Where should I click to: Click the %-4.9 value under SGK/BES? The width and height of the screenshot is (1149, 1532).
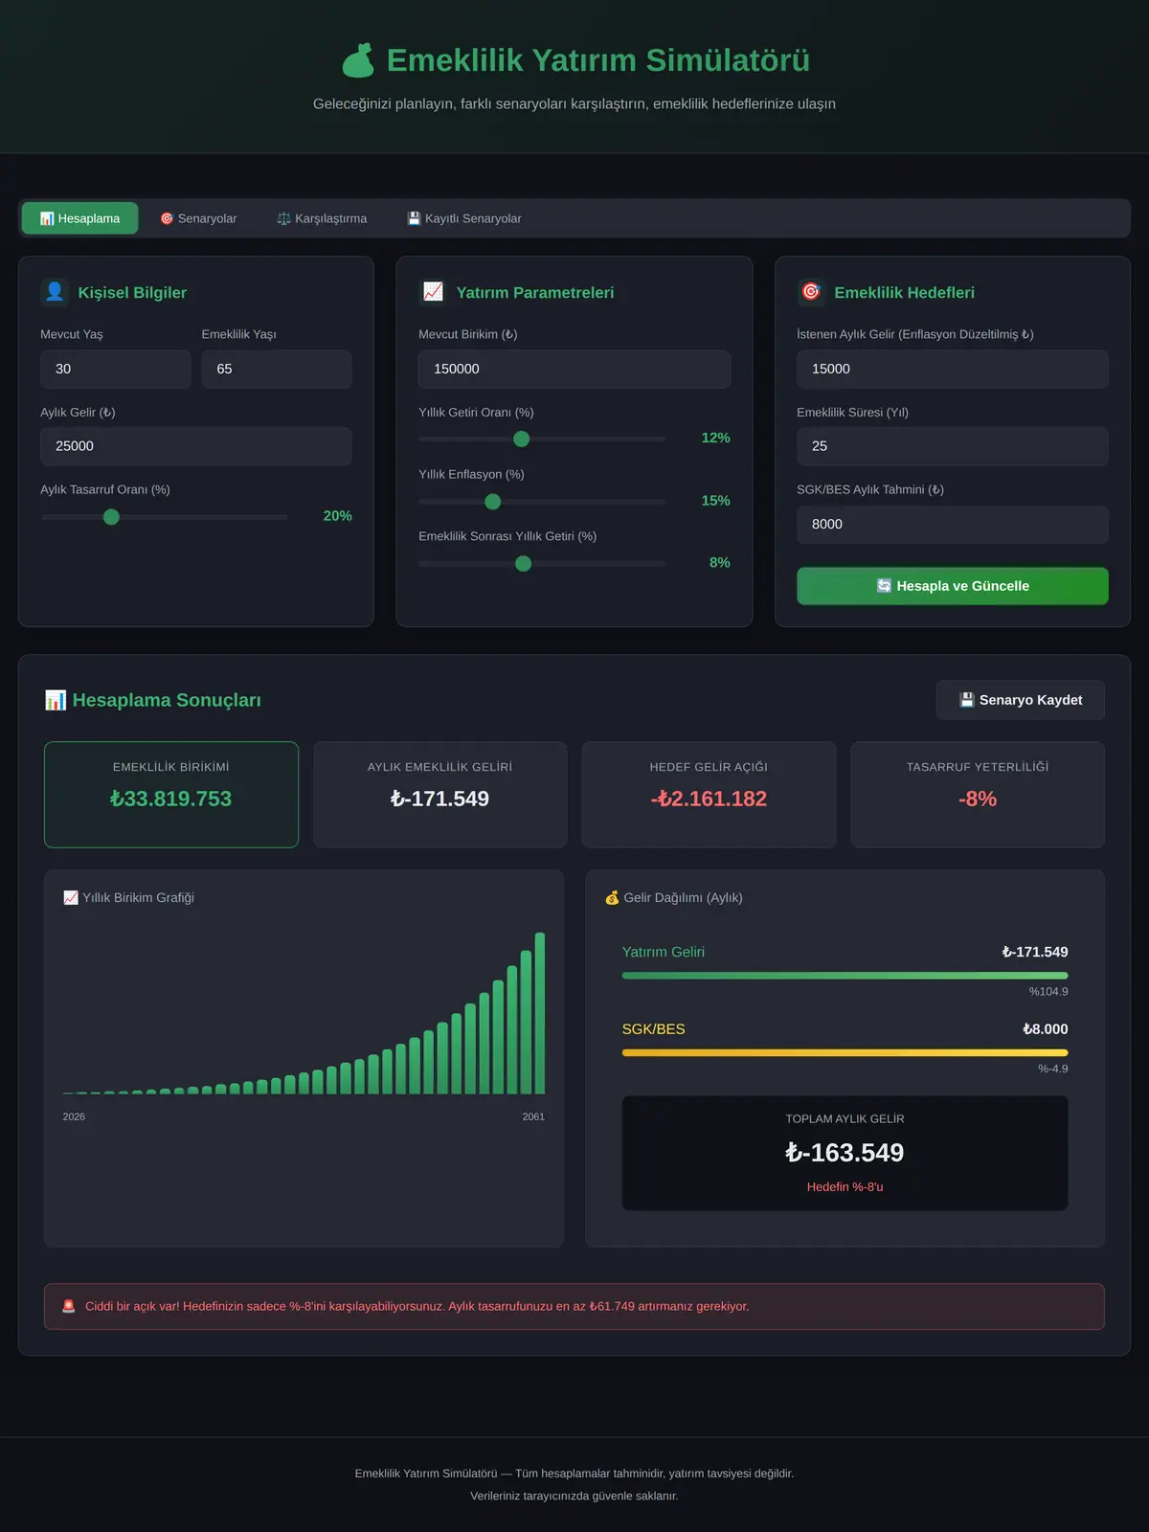click(1053, 1069)
